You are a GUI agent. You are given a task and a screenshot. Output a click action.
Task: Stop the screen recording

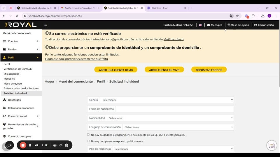(23, 145)
